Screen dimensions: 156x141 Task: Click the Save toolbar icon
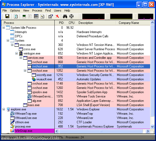click(7, 16)
